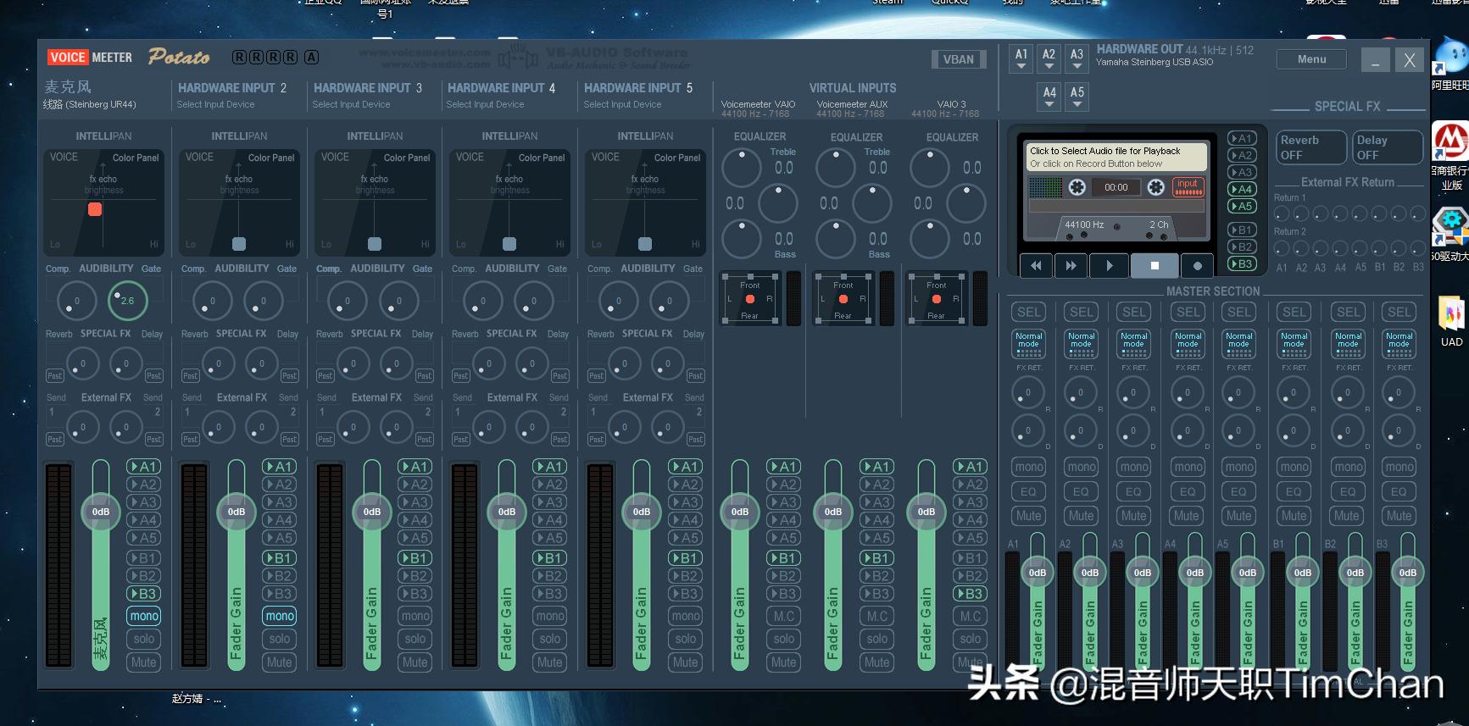
Task: Open UAD desktop shortcut
Action: pos(1451,321)
